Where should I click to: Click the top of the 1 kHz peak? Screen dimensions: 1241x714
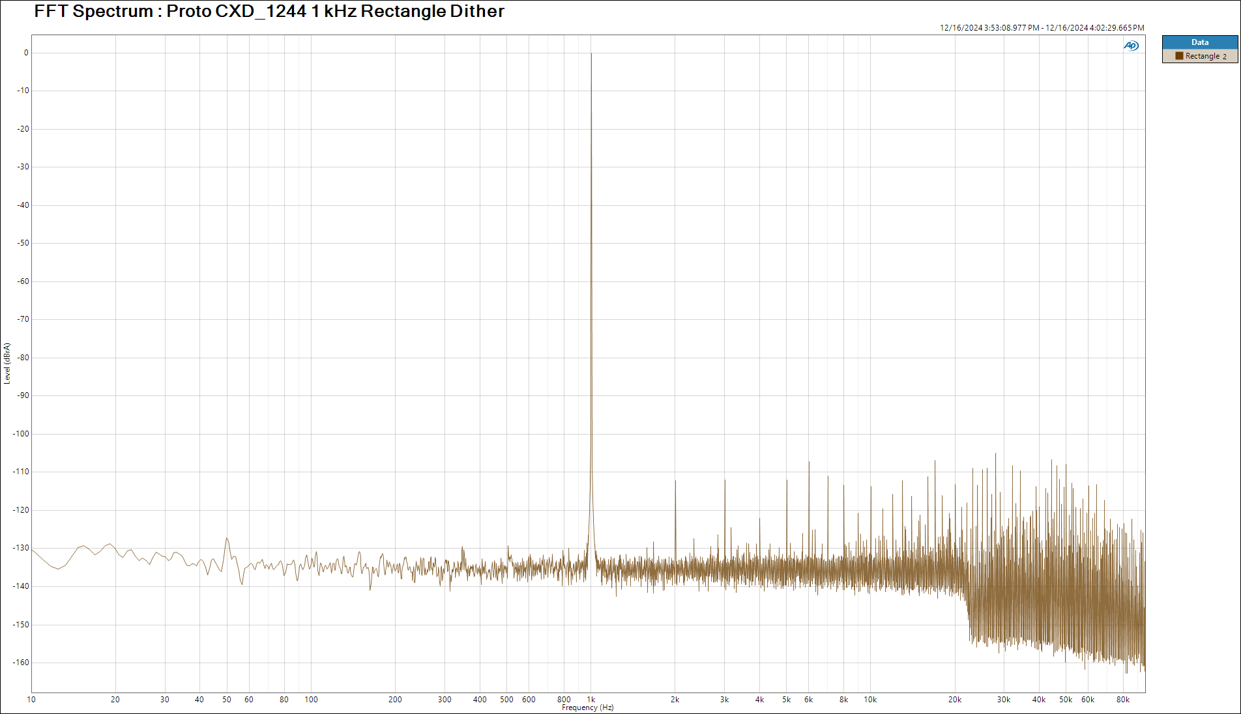(x=591, y=54)
